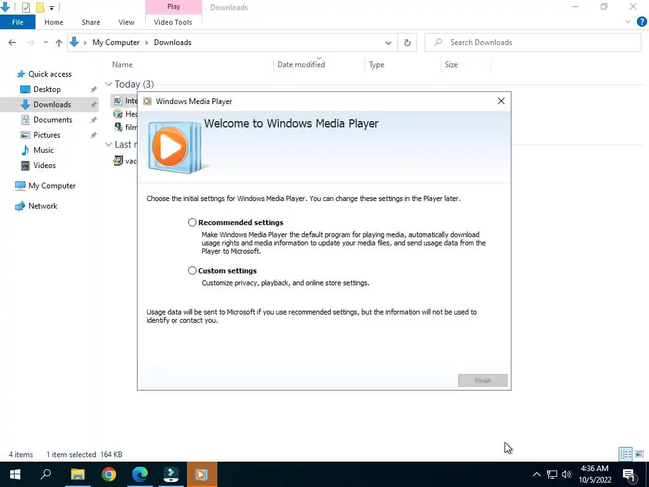Sort by Size column header

[x=451, y=65]
